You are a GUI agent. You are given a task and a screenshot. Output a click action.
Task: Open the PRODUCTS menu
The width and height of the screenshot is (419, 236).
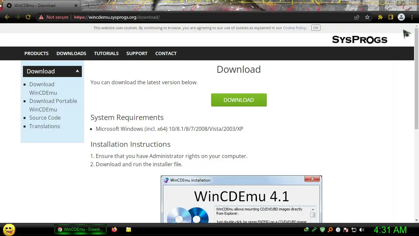[x=36, y=53]
